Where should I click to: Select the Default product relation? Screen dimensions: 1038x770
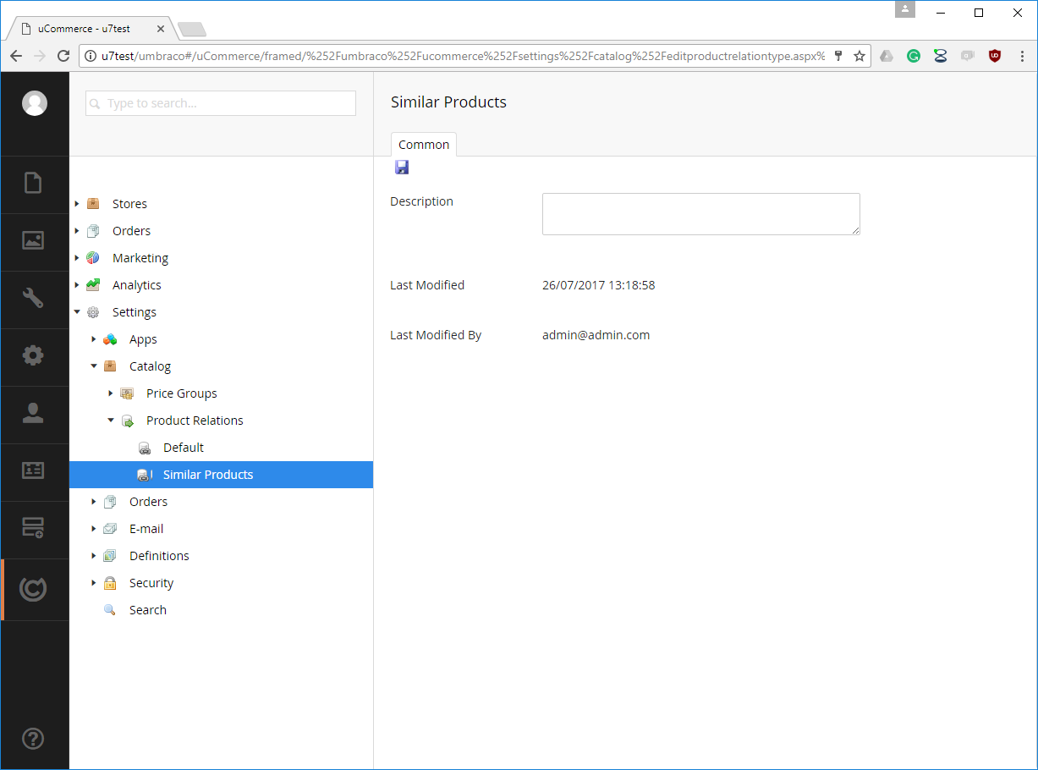point(184,448)
